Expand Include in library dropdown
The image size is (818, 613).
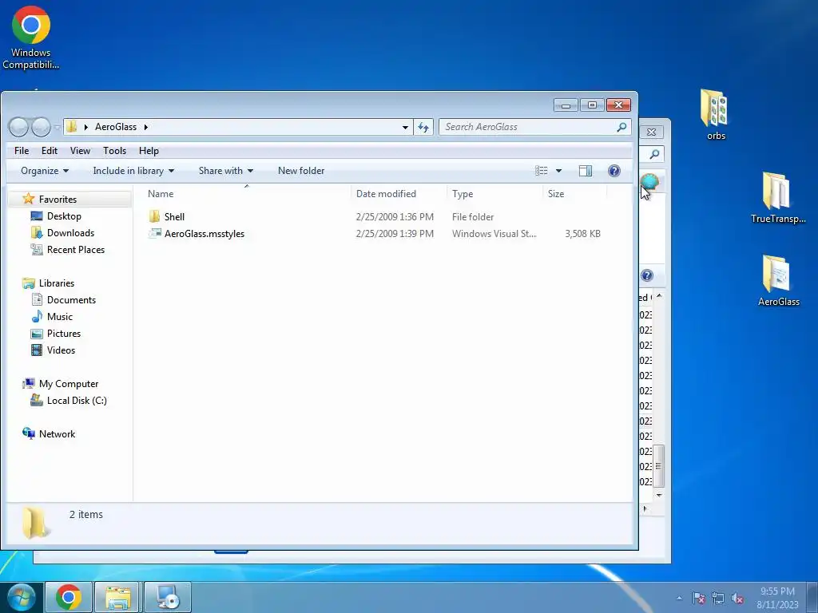point(133,171)
